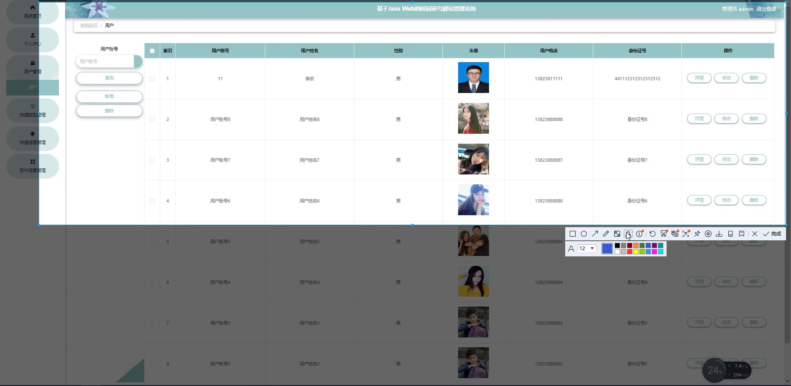Click 删除 for 用户账号7 row
The image size is (791, 386).
coord(754,159)
